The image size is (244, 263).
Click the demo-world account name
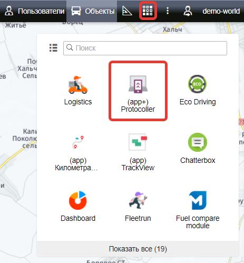[x=221, y=11]
